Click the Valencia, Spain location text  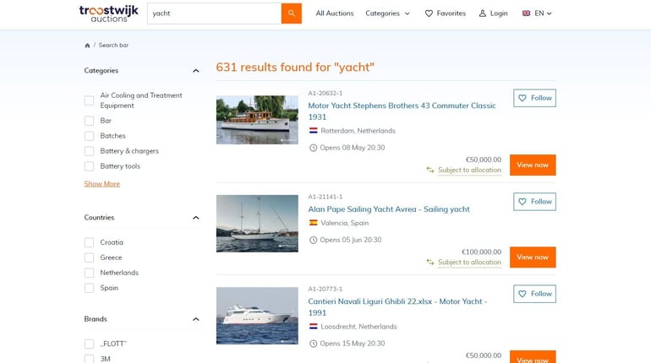345,223
